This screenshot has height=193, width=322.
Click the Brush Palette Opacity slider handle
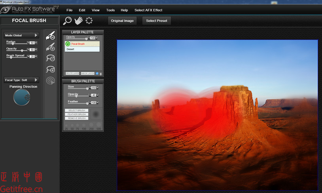pyautogui.click(x=76, y=96)
